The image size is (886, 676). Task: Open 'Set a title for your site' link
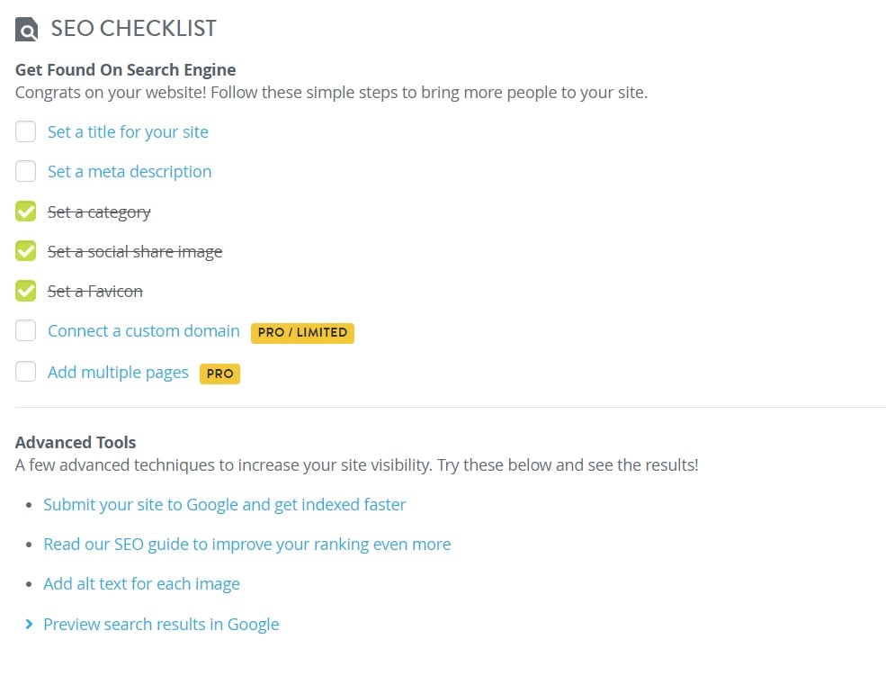click(128, 132)
